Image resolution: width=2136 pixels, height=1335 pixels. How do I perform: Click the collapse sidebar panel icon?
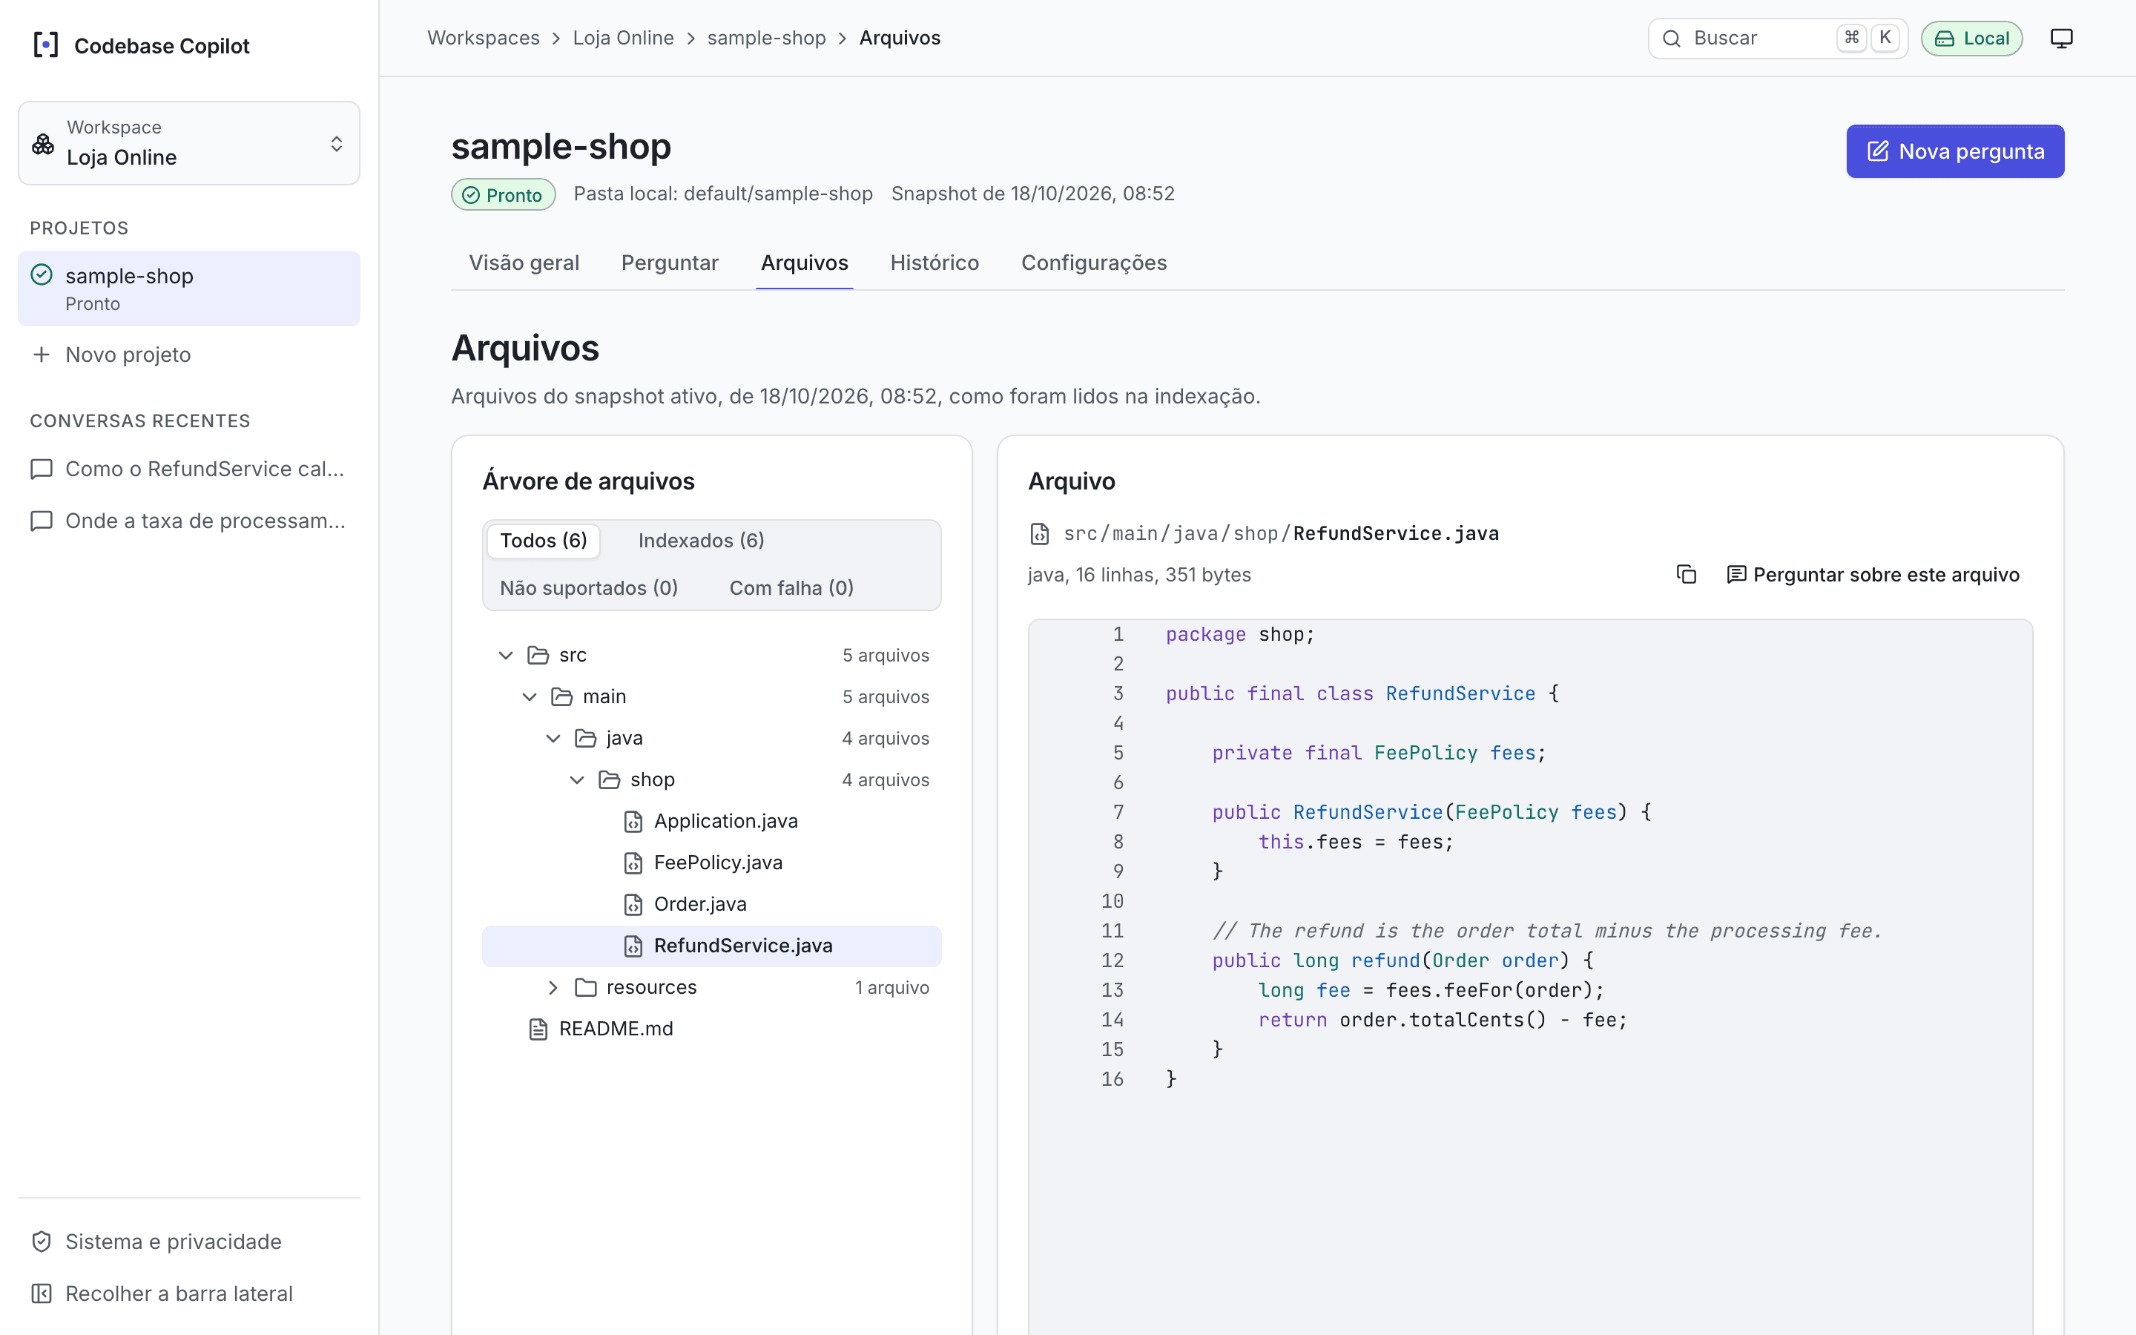pyautogui.click(x=42, y=1293)
